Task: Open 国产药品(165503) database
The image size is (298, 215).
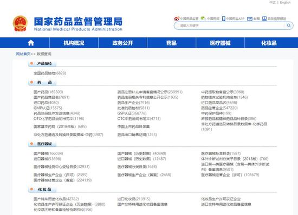Action: click(x=48, y=92)
